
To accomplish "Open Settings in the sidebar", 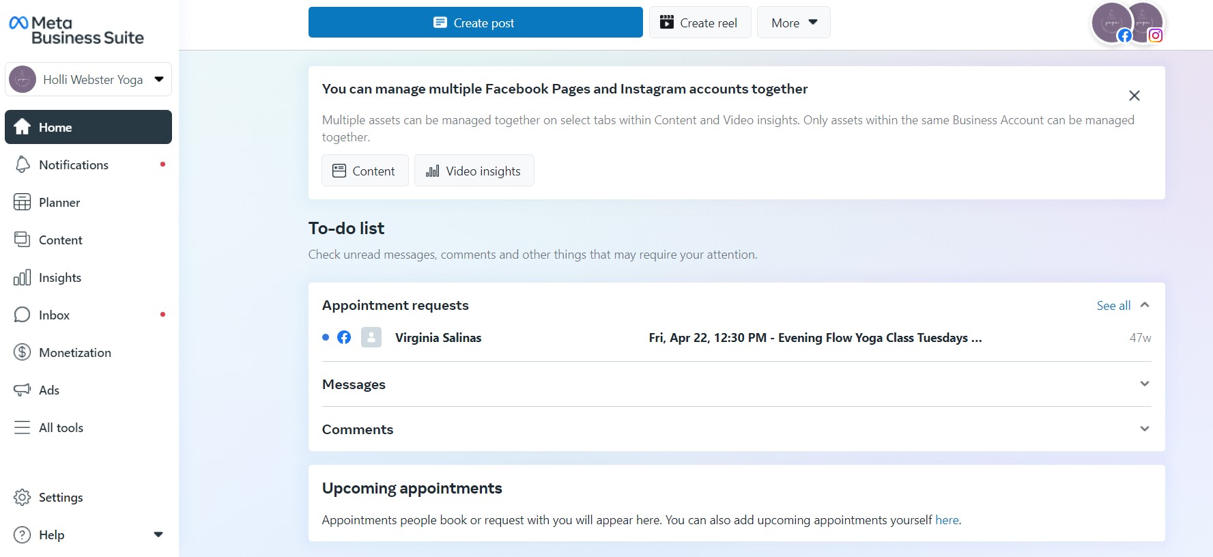I will [x=88, y=497].
